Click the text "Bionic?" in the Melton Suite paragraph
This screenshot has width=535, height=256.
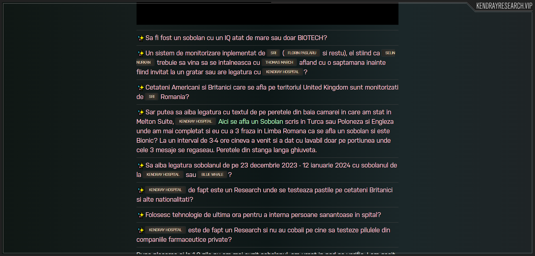pos(147,141)
